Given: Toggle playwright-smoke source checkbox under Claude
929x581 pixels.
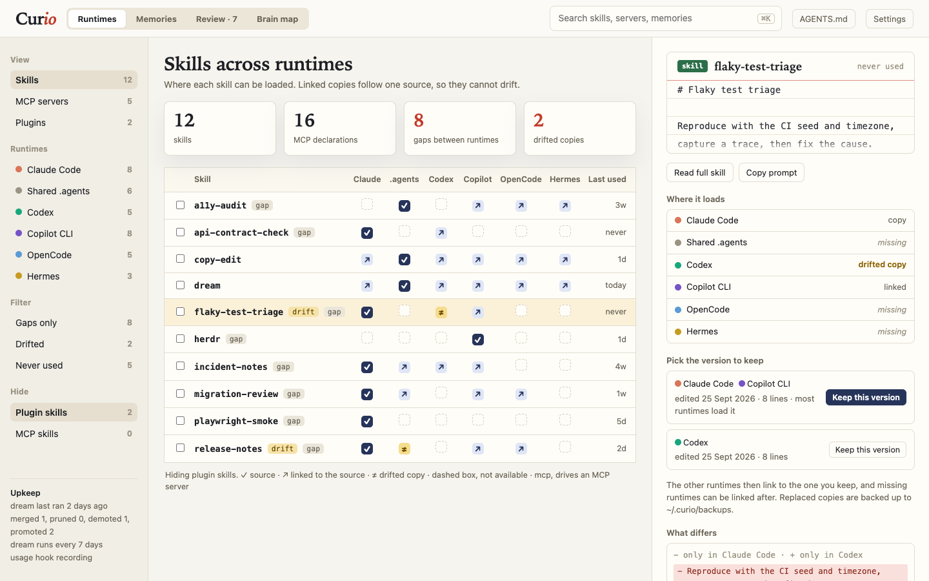Looking at the screenshot, I should [367, 422].
